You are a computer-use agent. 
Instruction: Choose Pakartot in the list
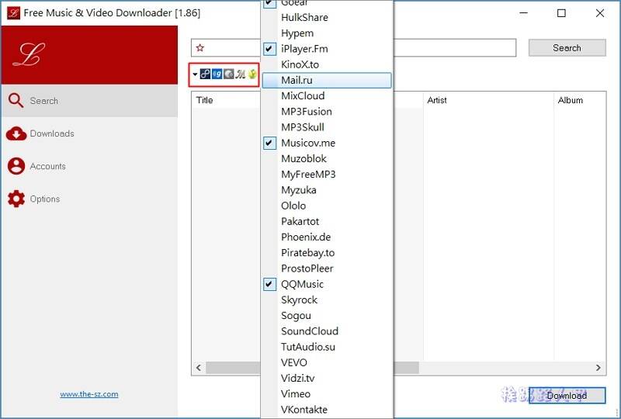point(327,221)
